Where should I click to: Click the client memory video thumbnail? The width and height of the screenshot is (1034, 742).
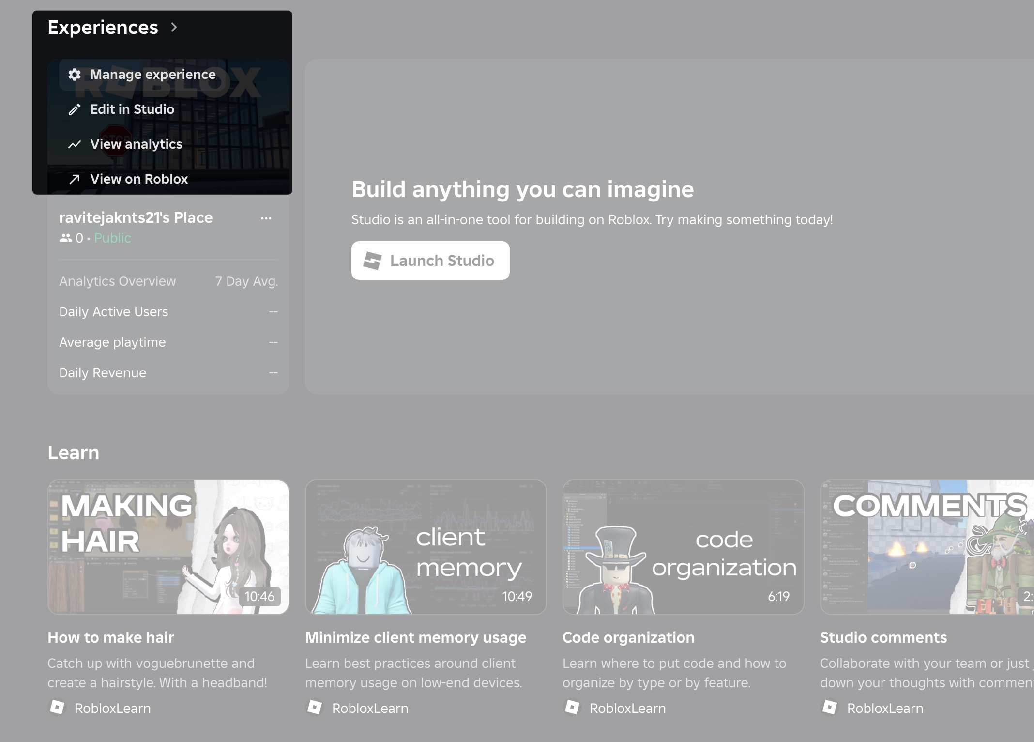425,547
